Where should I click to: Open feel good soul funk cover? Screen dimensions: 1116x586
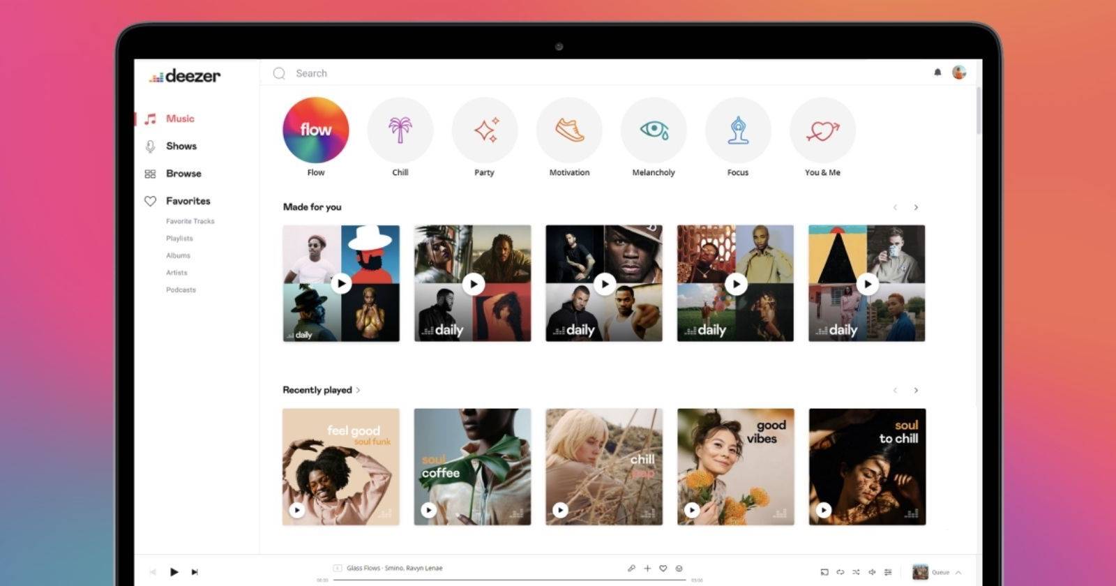[x=341, y=467]
